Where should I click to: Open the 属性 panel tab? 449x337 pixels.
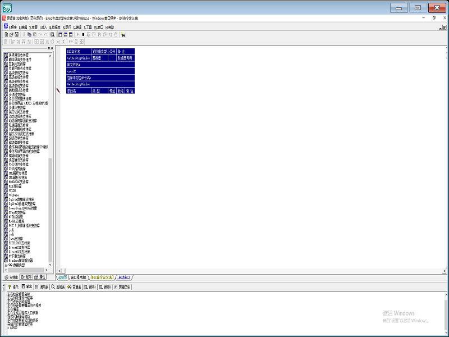click(x=41, y=277)
